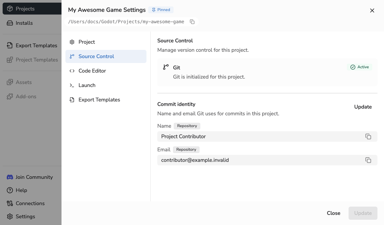Open Help from the sidebar
This screenshot has height=225, width=384.
(32, 190)
